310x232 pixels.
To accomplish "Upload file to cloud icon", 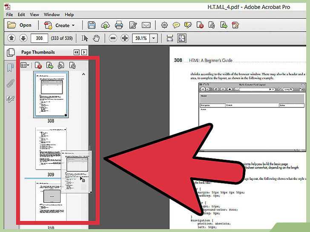I will tap(105, 25).
